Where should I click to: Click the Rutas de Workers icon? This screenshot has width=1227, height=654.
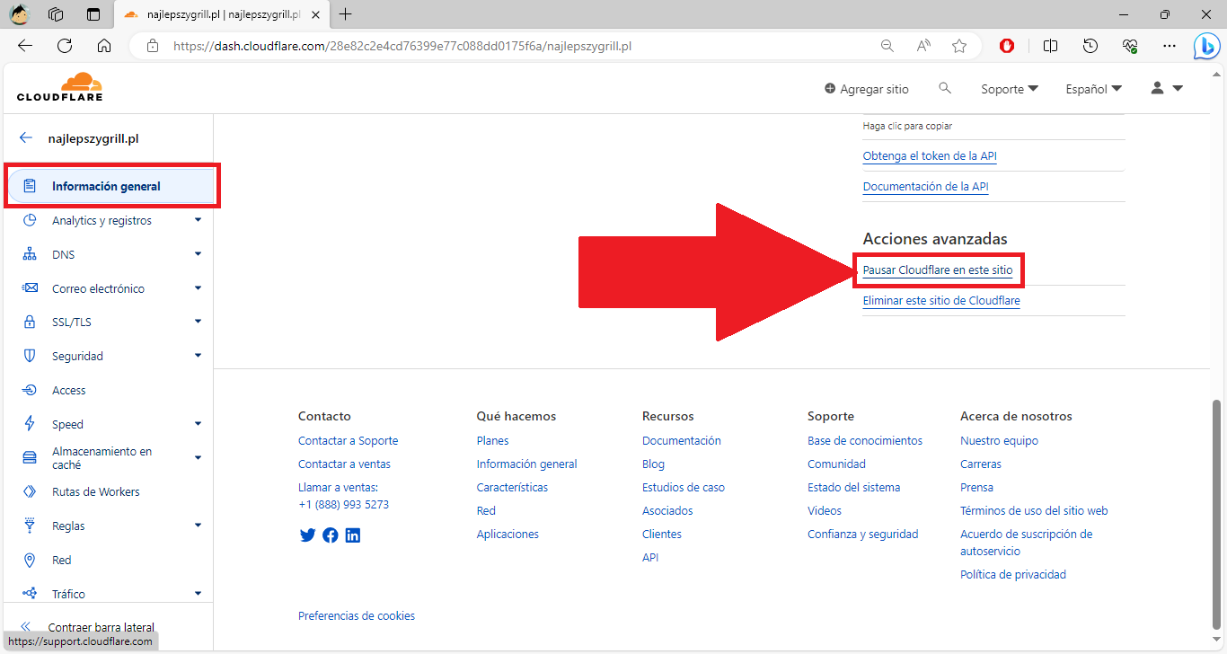30,491
